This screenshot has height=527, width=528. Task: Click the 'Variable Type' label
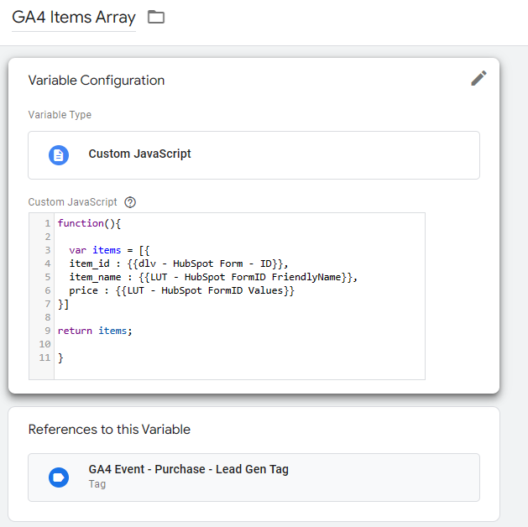click(x=60, y=115)
